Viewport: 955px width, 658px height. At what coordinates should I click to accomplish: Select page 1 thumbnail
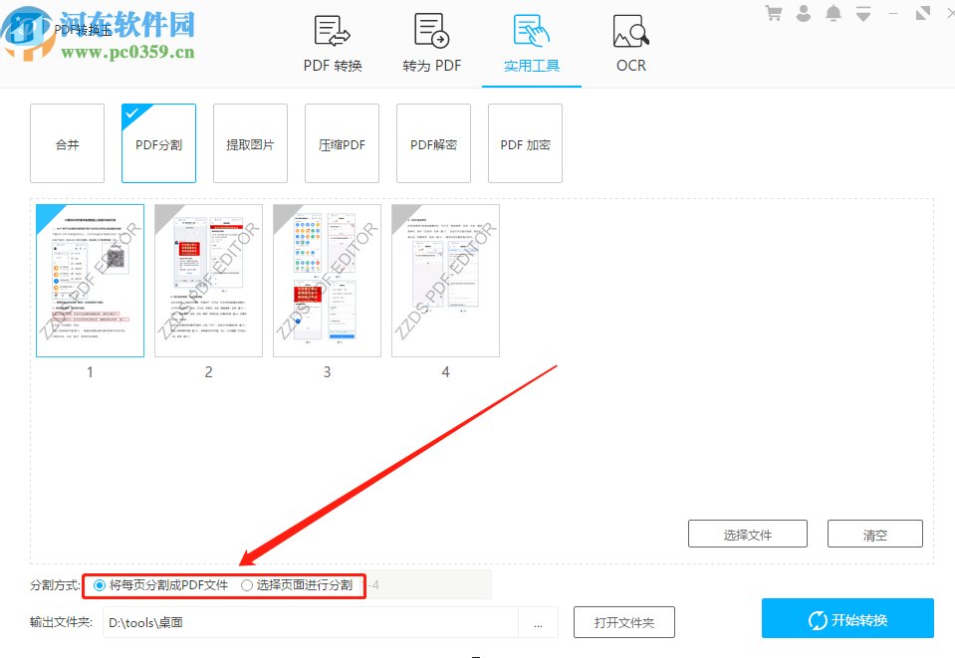[x=91, y=281]
